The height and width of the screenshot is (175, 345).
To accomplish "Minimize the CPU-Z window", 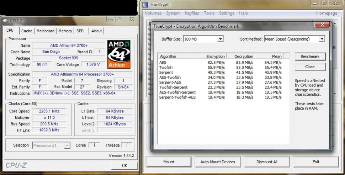I will pos(111,20).
